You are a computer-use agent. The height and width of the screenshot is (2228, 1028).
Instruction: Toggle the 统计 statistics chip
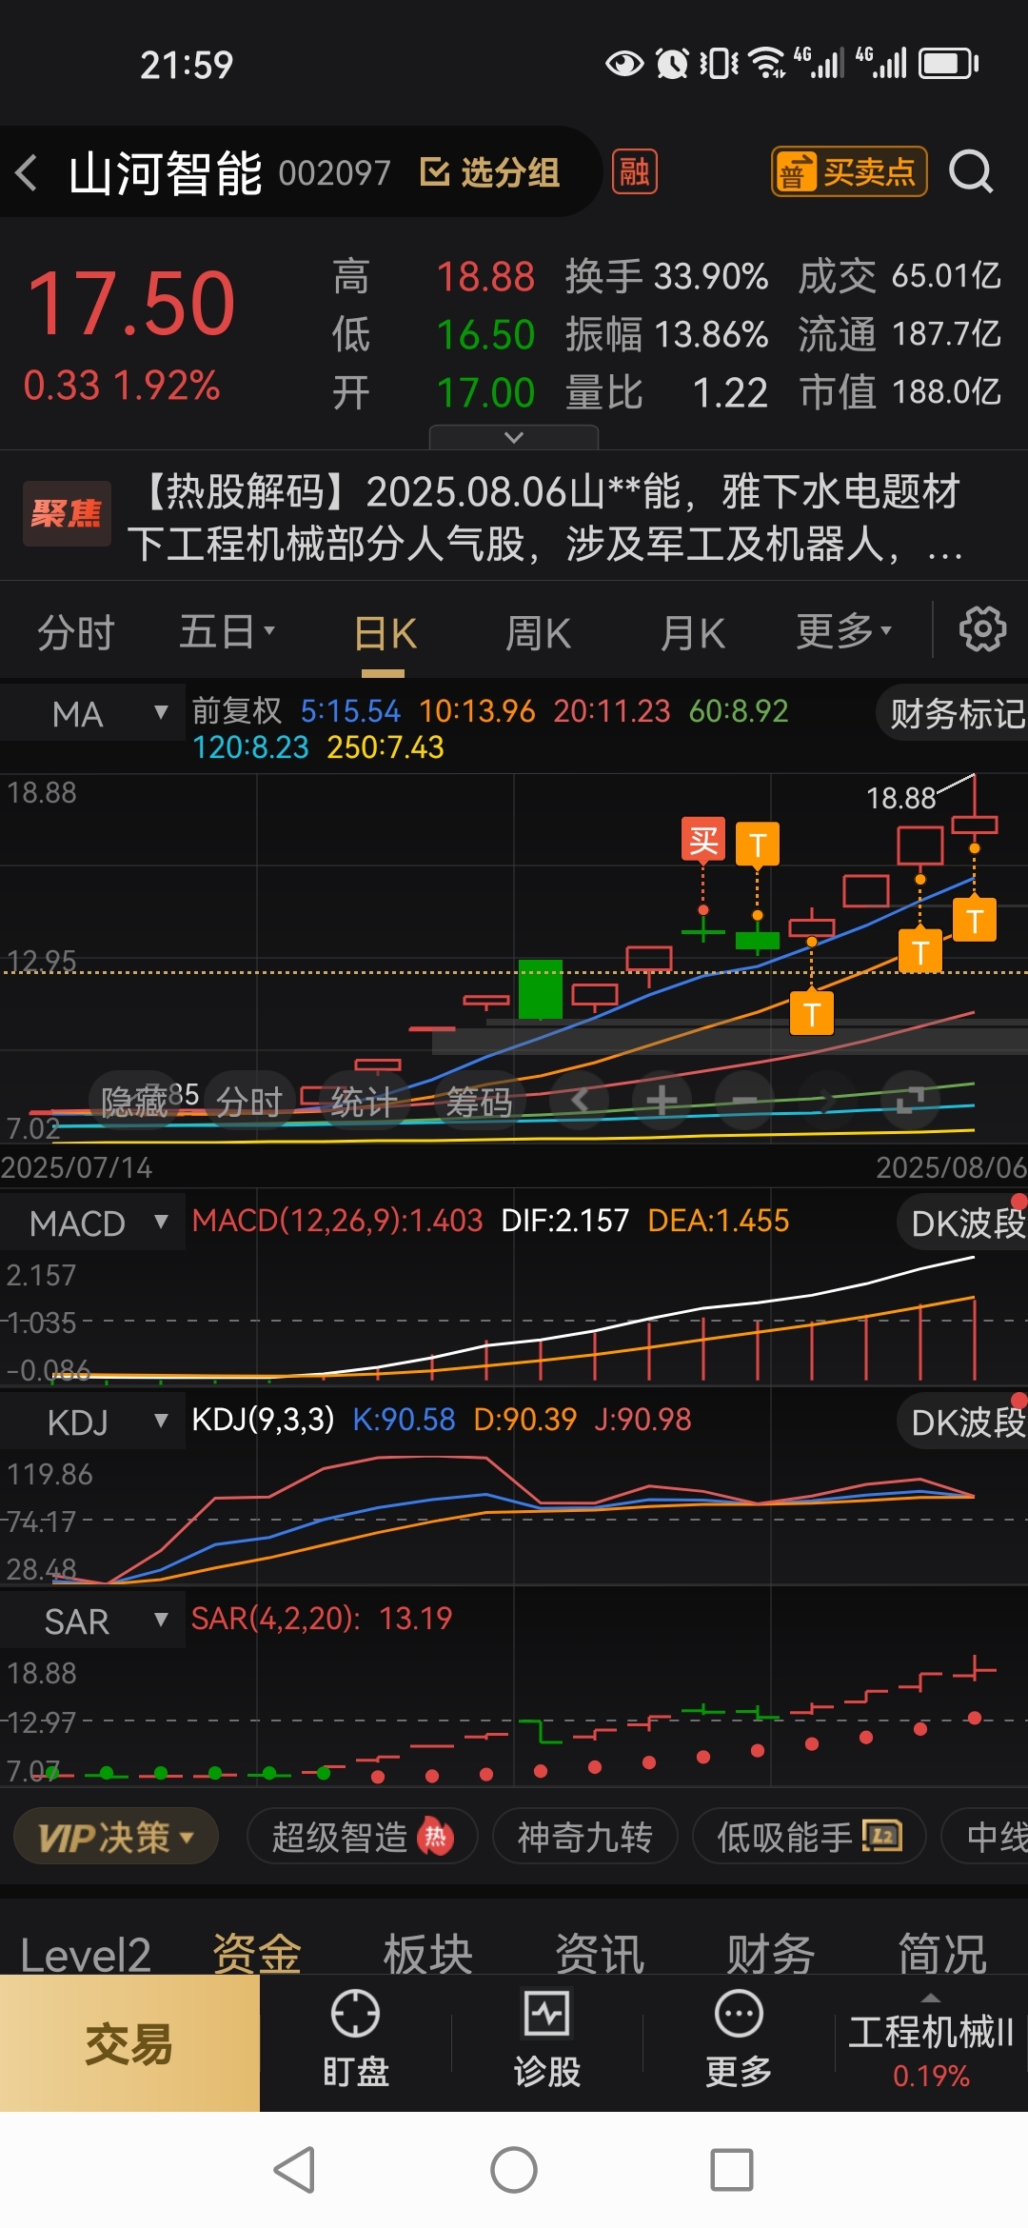[364, 1102]
